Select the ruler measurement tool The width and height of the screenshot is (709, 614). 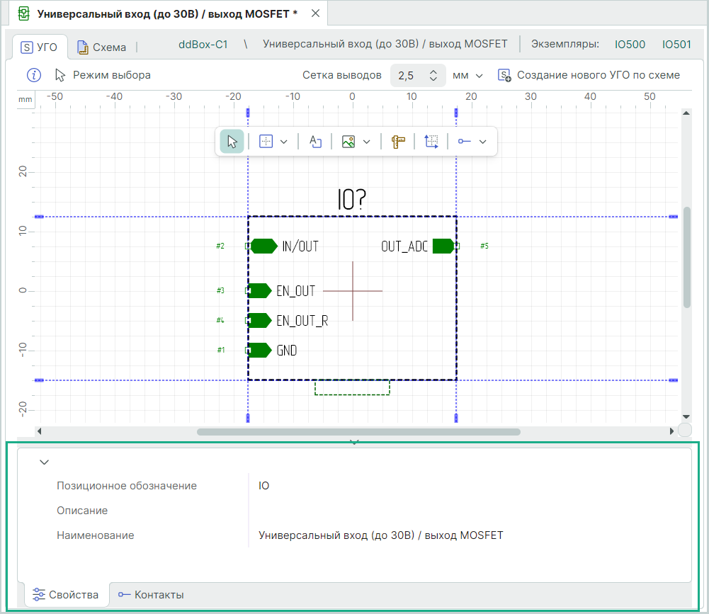[397, 142]
